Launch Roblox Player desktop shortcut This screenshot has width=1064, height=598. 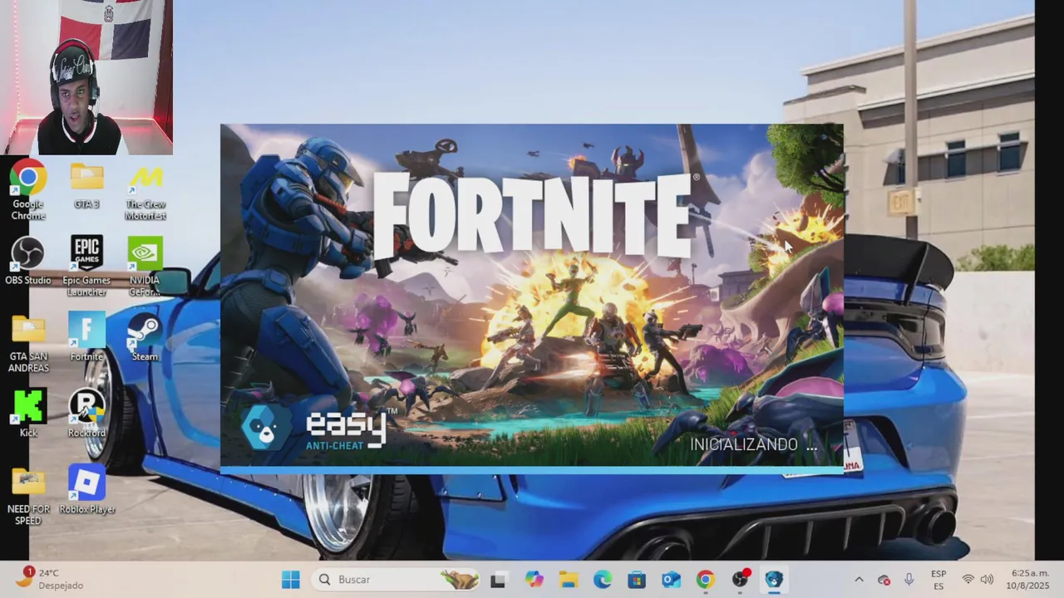(86, 490)
